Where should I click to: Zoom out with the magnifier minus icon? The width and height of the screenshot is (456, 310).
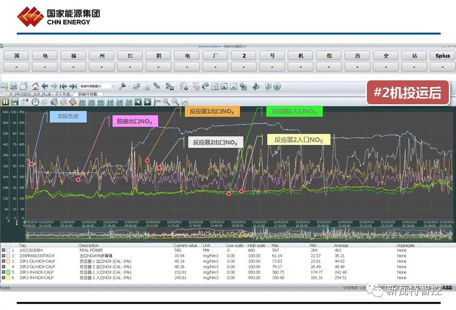(175, 102)
